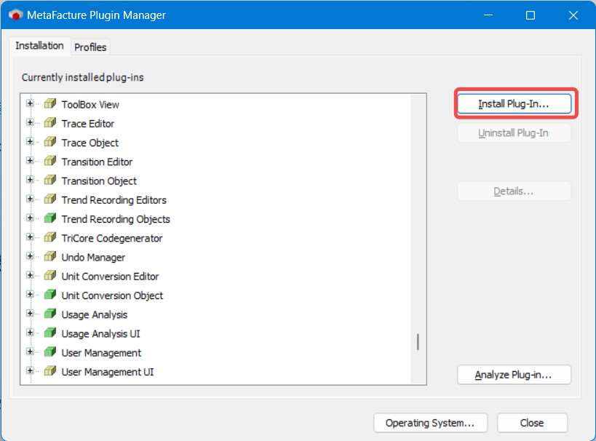Select the Usage Analysis UI row text
This screenshot has height=441, width=596.
[100, 334]
